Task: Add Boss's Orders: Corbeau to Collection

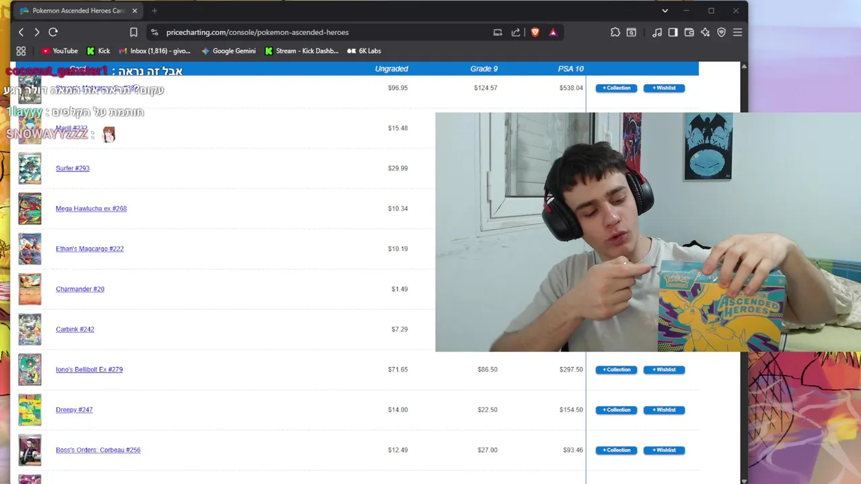Action: 616,450
